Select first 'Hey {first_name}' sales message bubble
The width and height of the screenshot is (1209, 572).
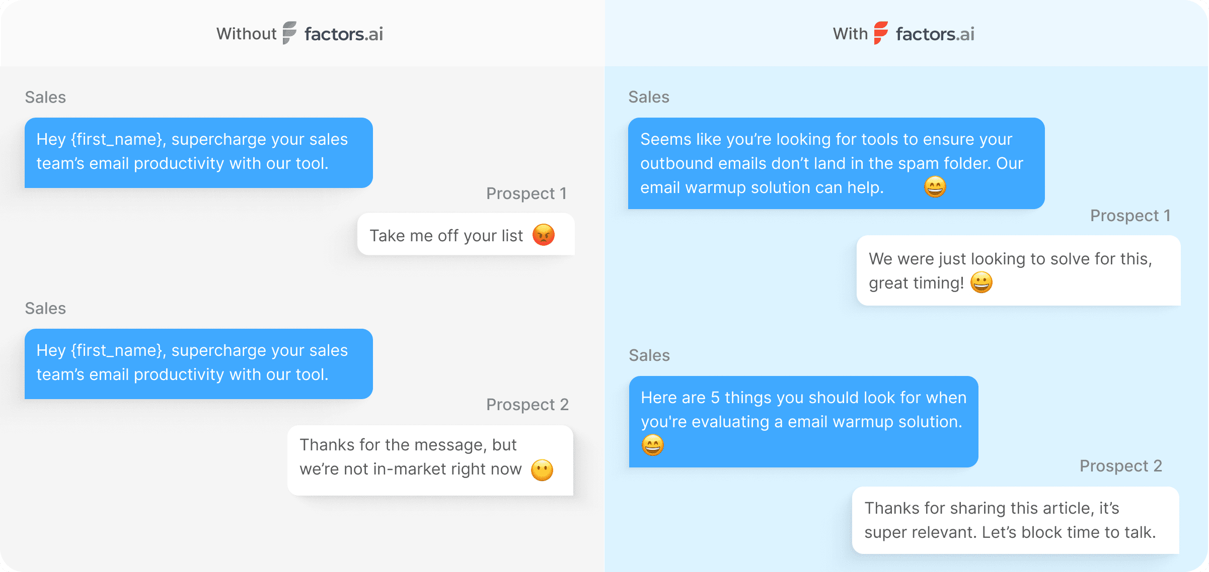[x=198, y=152]
